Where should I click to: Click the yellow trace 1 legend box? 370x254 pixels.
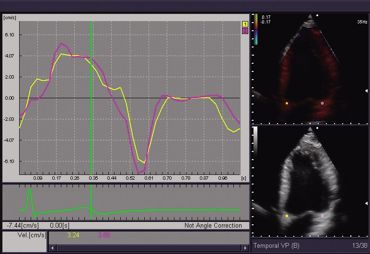pyautogui.click(x=245, y=23)
